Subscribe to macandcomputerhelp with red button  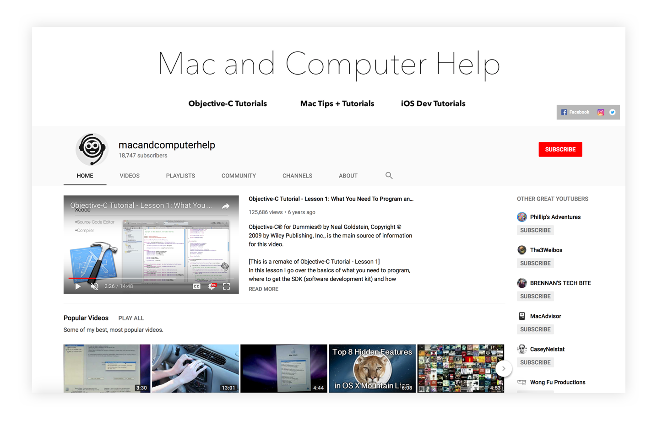pyautogui.click(x=560, y=150)
